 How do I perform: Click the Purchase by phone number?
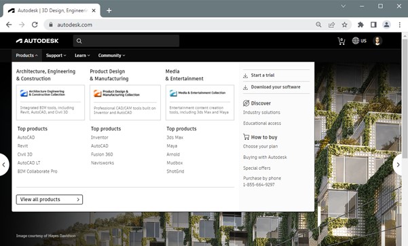(259, 185)
